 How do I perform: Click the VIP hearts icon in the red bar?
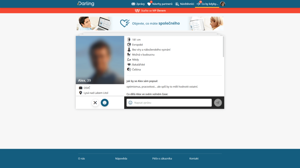(x=137, y=10)
